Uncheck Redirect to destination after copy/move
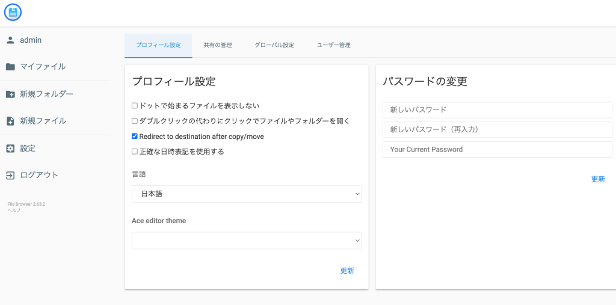The height and width of the screenshot is (305, 616). tap(135, 137)
